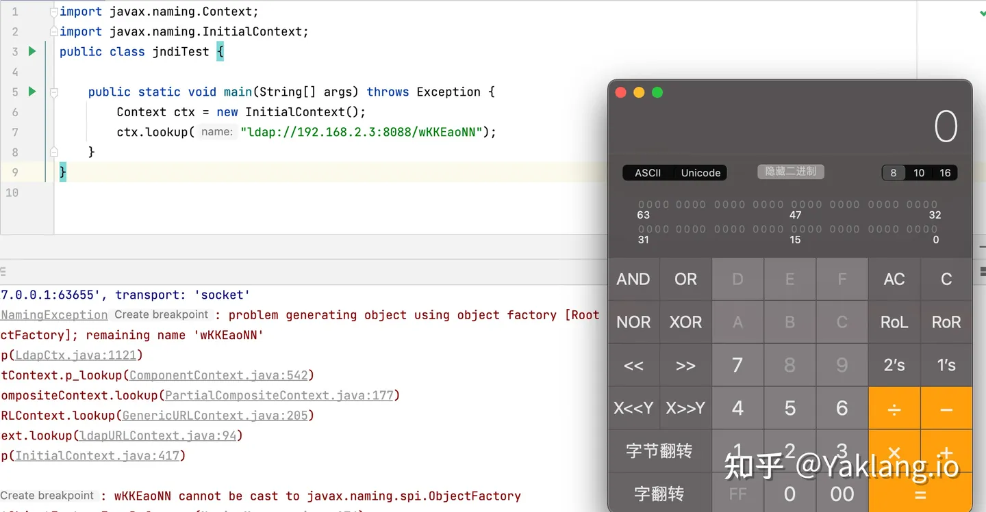This screenshot has width=986, height=512.
Task: Zoom the calculator with green button
Action: coord(657,92)
